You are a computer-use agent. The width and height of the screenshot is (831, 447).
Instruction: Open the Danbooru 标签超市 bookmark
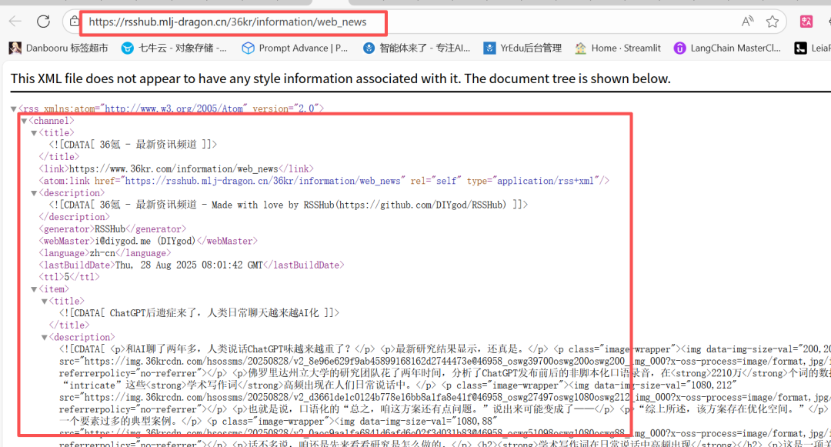click(58, 48)
